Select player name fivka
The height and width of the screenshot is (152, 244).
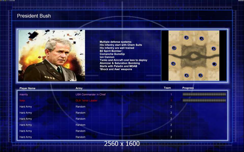(x=22, y=101)
